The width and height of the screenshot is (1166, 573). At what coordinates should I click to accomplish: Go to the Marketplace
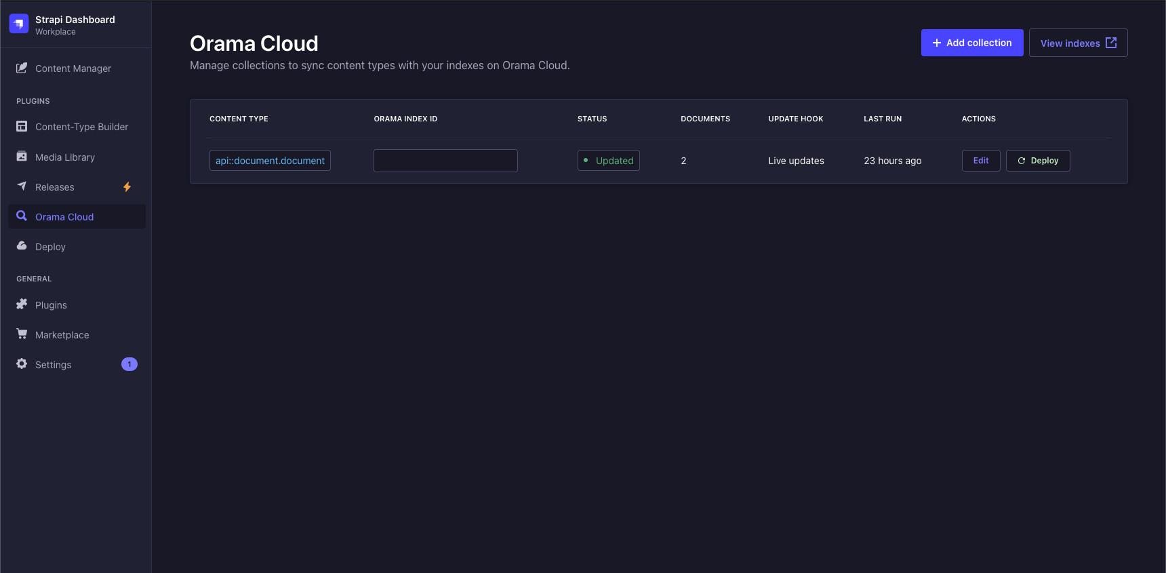pyautogui.click(x=77, y=335)
